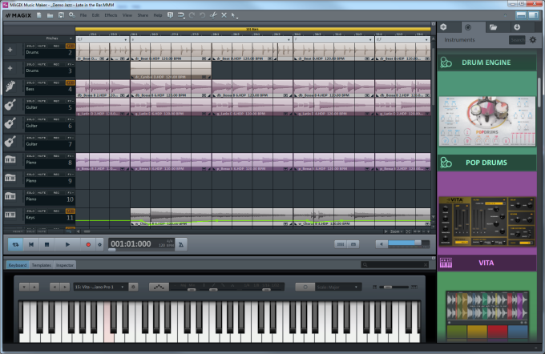Save the project with the floppy disk icon
Image resolution: width=545 pixels, height=354 pixels.
61,15
